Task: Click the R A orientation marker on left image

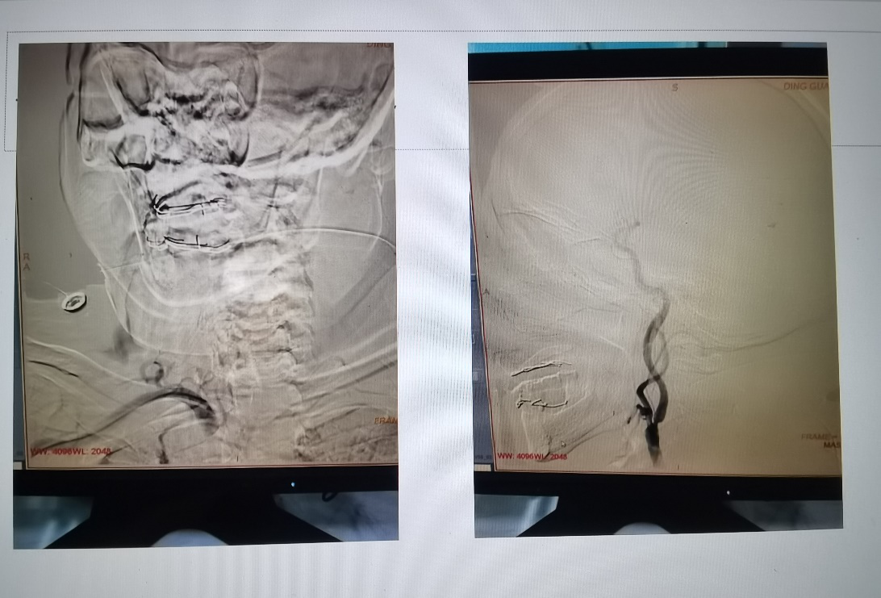Action: [x=24, y=261]
